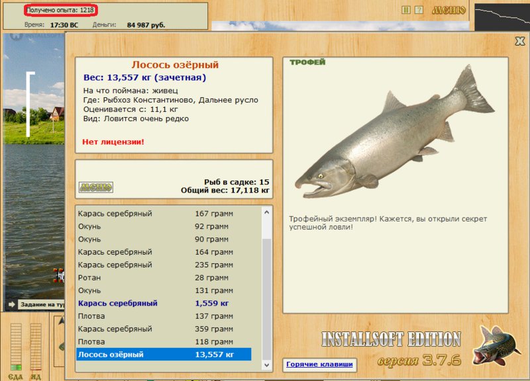The height and width of the screenshot is (381, 530).
Task: Select the highlighted Лосось озёрный 13,557 кг row
Action: pyautogui.click(x=164, y=355)
